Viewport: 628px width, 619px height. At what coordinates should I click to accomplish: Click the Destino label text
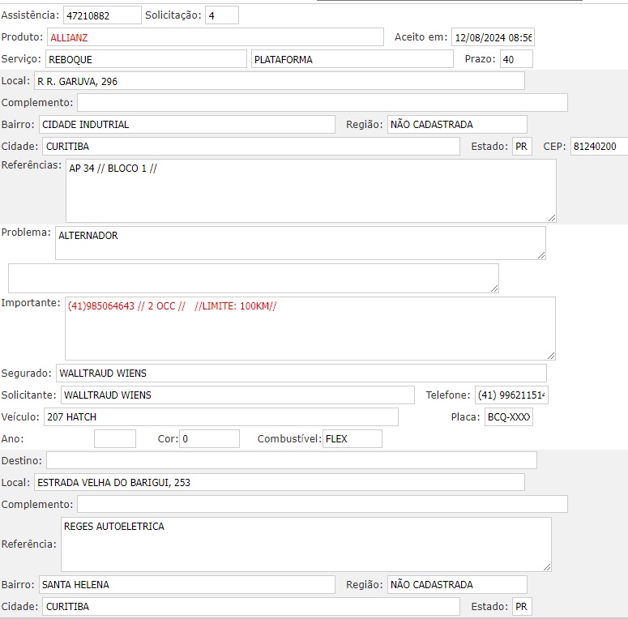point(22,460)
